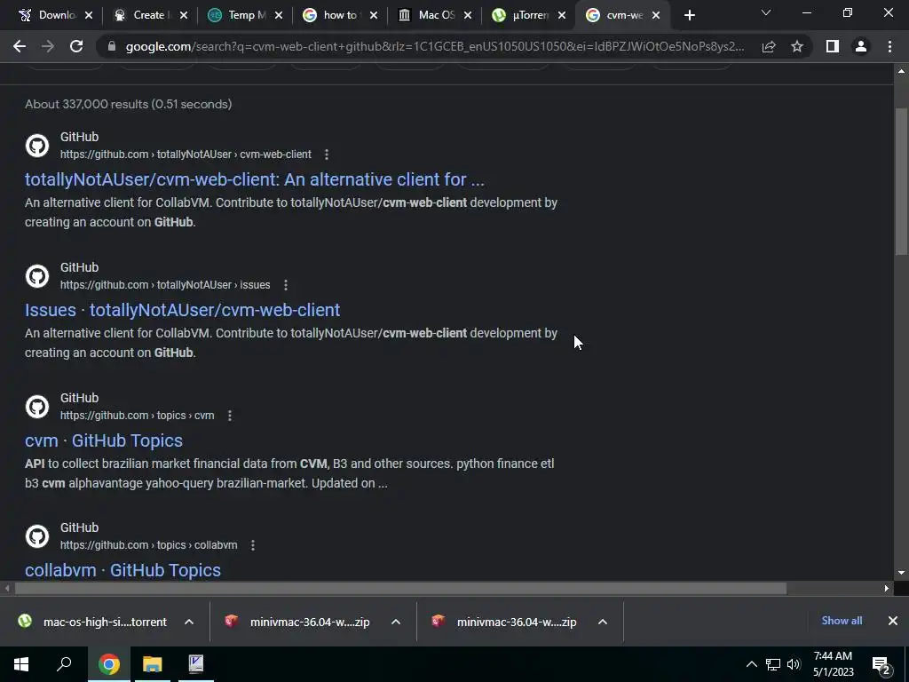Open volume control tray icon
This screenshot has width=909, height=682.
pos(794,664)
